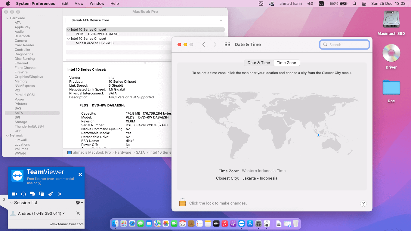Collapse the Serial-ATA Device Tree chevron
Image resolution: width=411 pixels, height=231 pixels.
tap(221, 20)
